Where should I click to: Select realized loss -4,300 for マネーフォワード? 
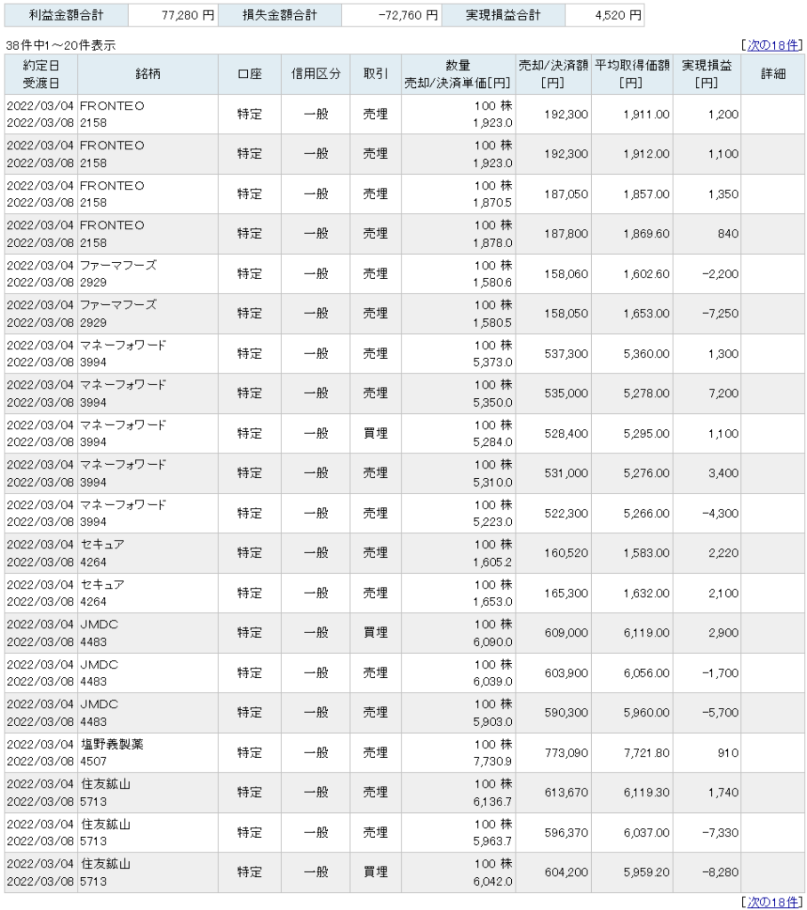[720, 514]
